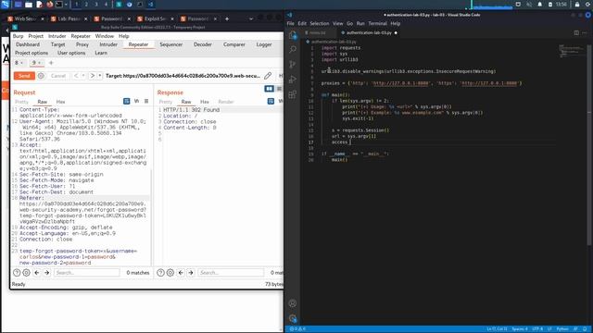Viewport: 593px width, 333px height.
Task: Click the Request search input field
Action: 86,273
